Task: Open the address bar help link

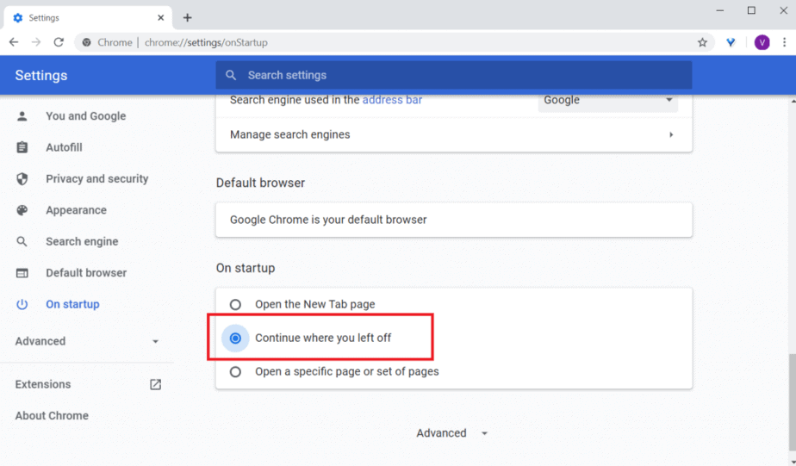Action: [x=392, y=100]
